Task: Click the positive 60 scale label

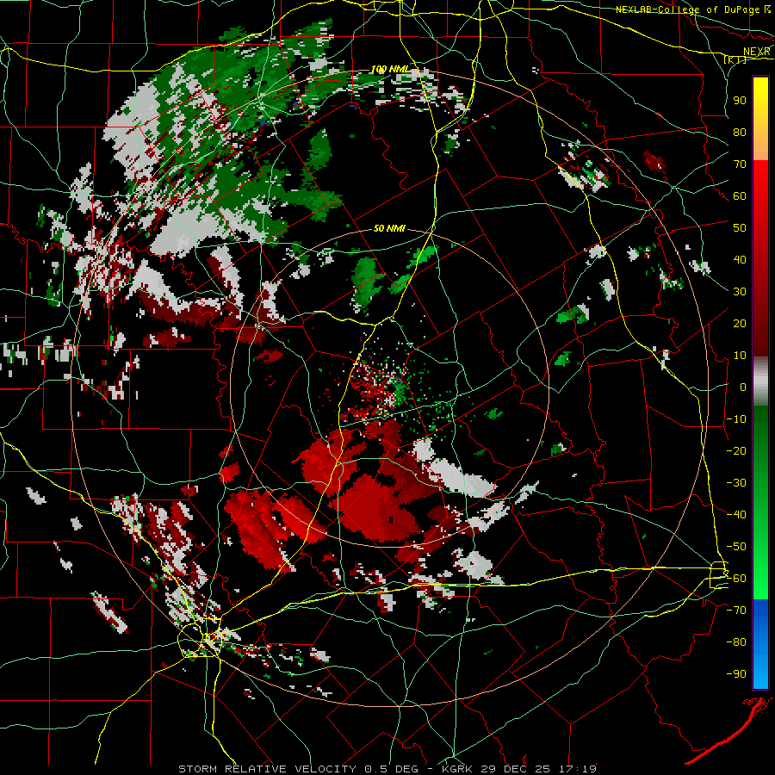Action: 740,195
